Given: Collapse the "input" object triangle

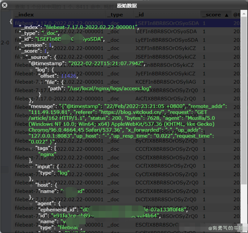Looking at the screenshot, I should coord(31,167).
